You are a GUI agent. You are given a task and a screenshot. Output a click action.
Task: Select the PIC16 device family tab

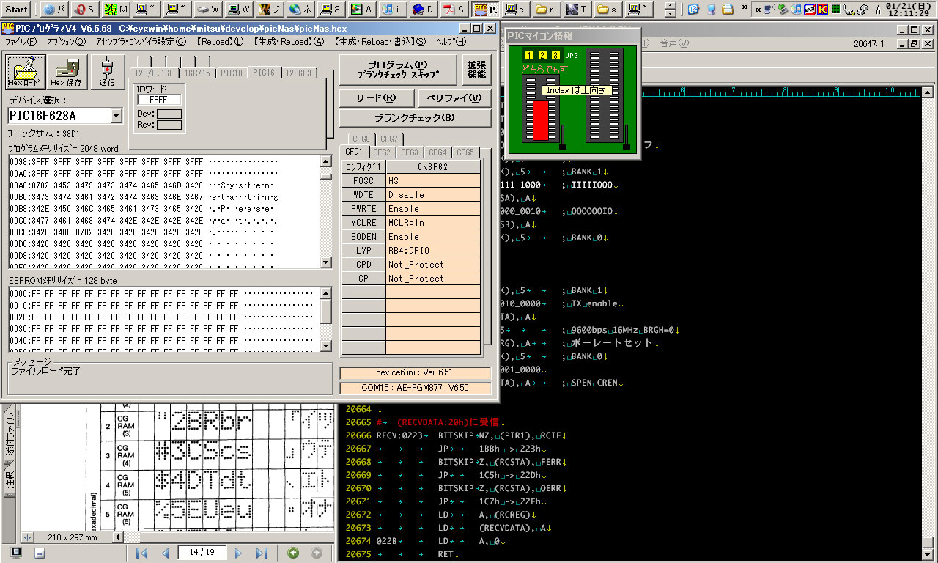pos(263,73)
